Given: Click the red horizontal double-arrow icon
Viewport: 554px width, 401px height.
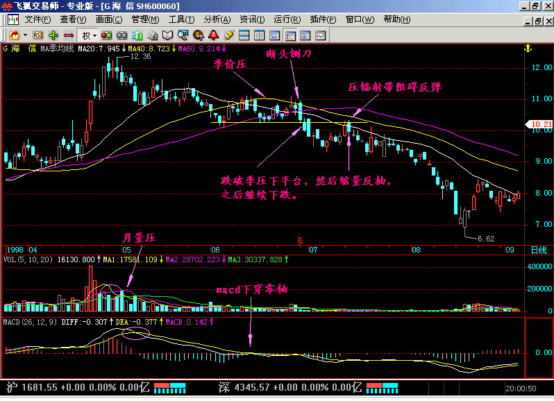Looking at the screenshot, I should click(69, 35).
